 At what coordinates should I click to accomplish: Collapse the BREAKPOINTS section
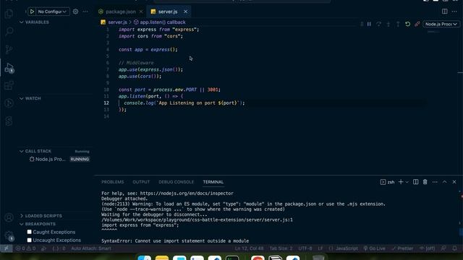pos(38,224)
